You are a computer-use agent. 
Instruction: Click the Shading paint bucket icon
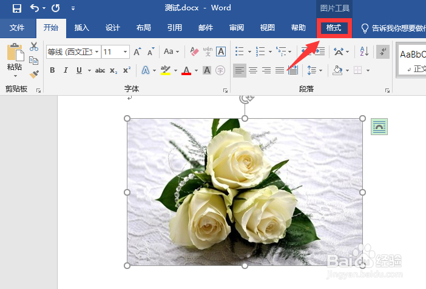pos(337,70)
